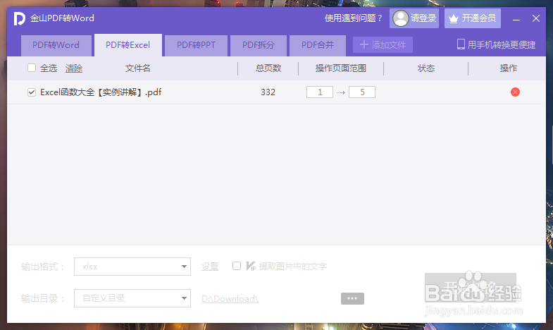Click the file name Excel函数大全【实例讲解】.pdf
The height and width of the screenshot is (330, 553).
point(101,92)
